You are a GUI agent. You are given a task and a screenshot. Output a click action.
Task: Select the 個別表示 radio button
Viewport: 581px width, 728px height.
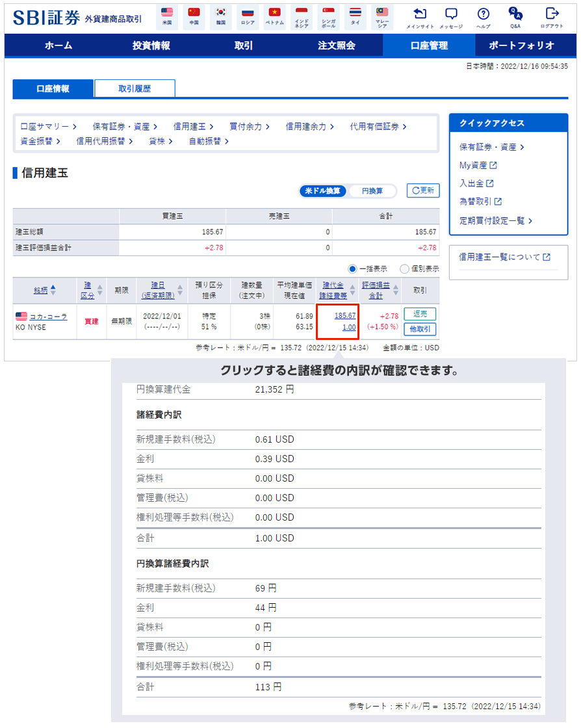(x=404, y=268)
